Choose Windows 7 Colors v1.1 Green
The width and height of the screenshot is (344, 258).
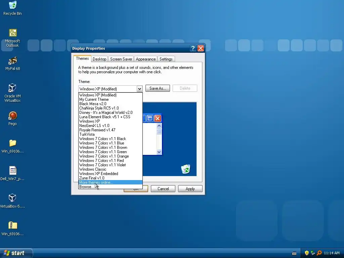click(110, 152)
